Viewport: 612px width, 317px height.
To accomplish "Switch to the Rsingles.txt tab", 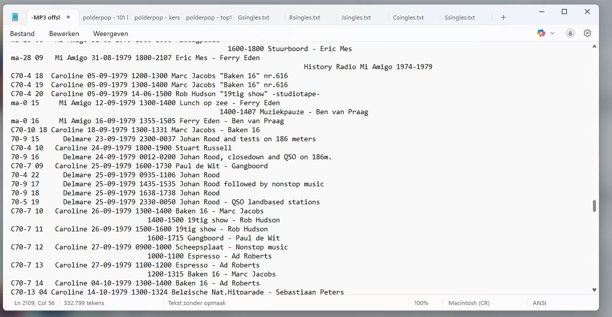I will click(305, 18).
